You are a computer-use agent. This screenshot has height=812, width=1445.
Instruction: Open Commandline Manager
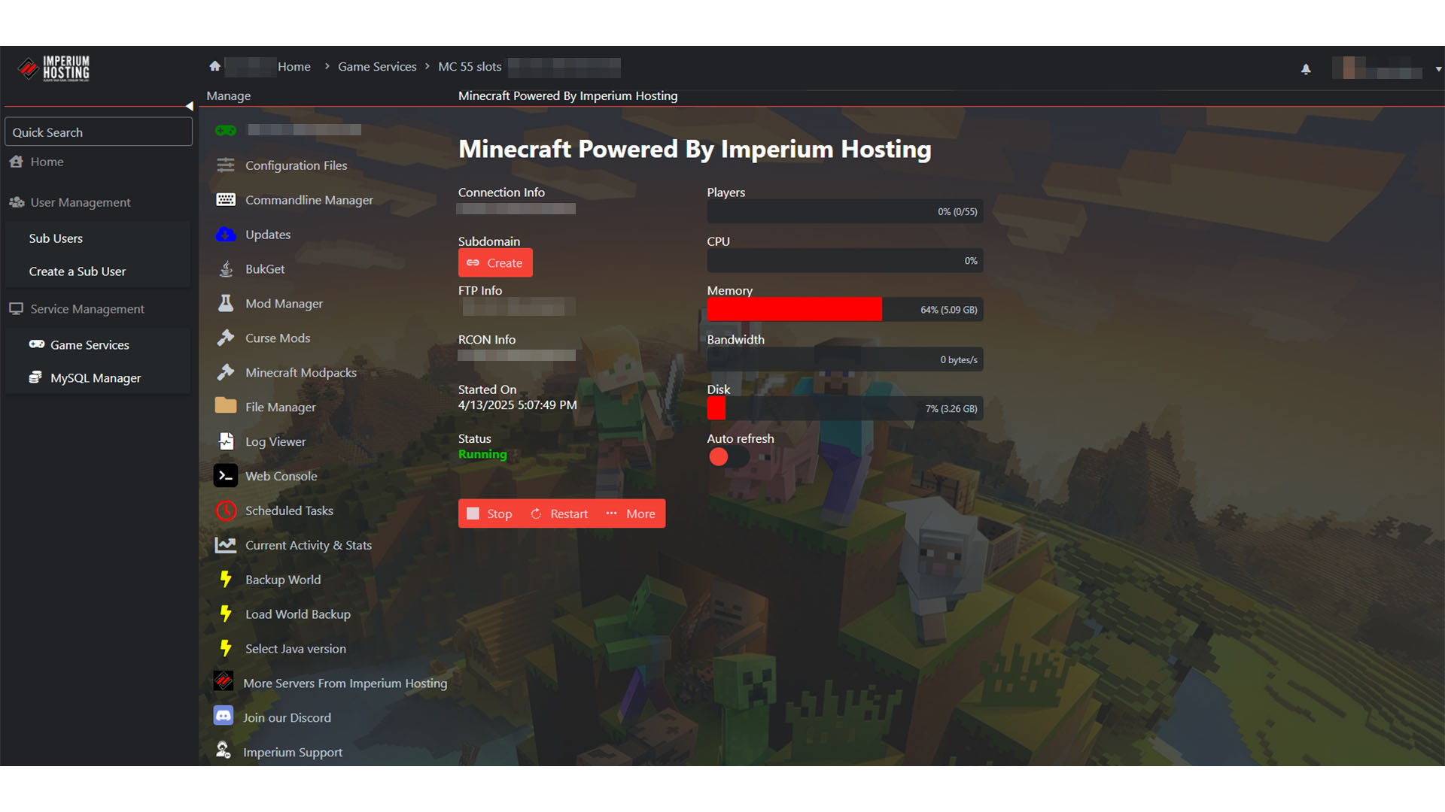(x=309, y=200)
